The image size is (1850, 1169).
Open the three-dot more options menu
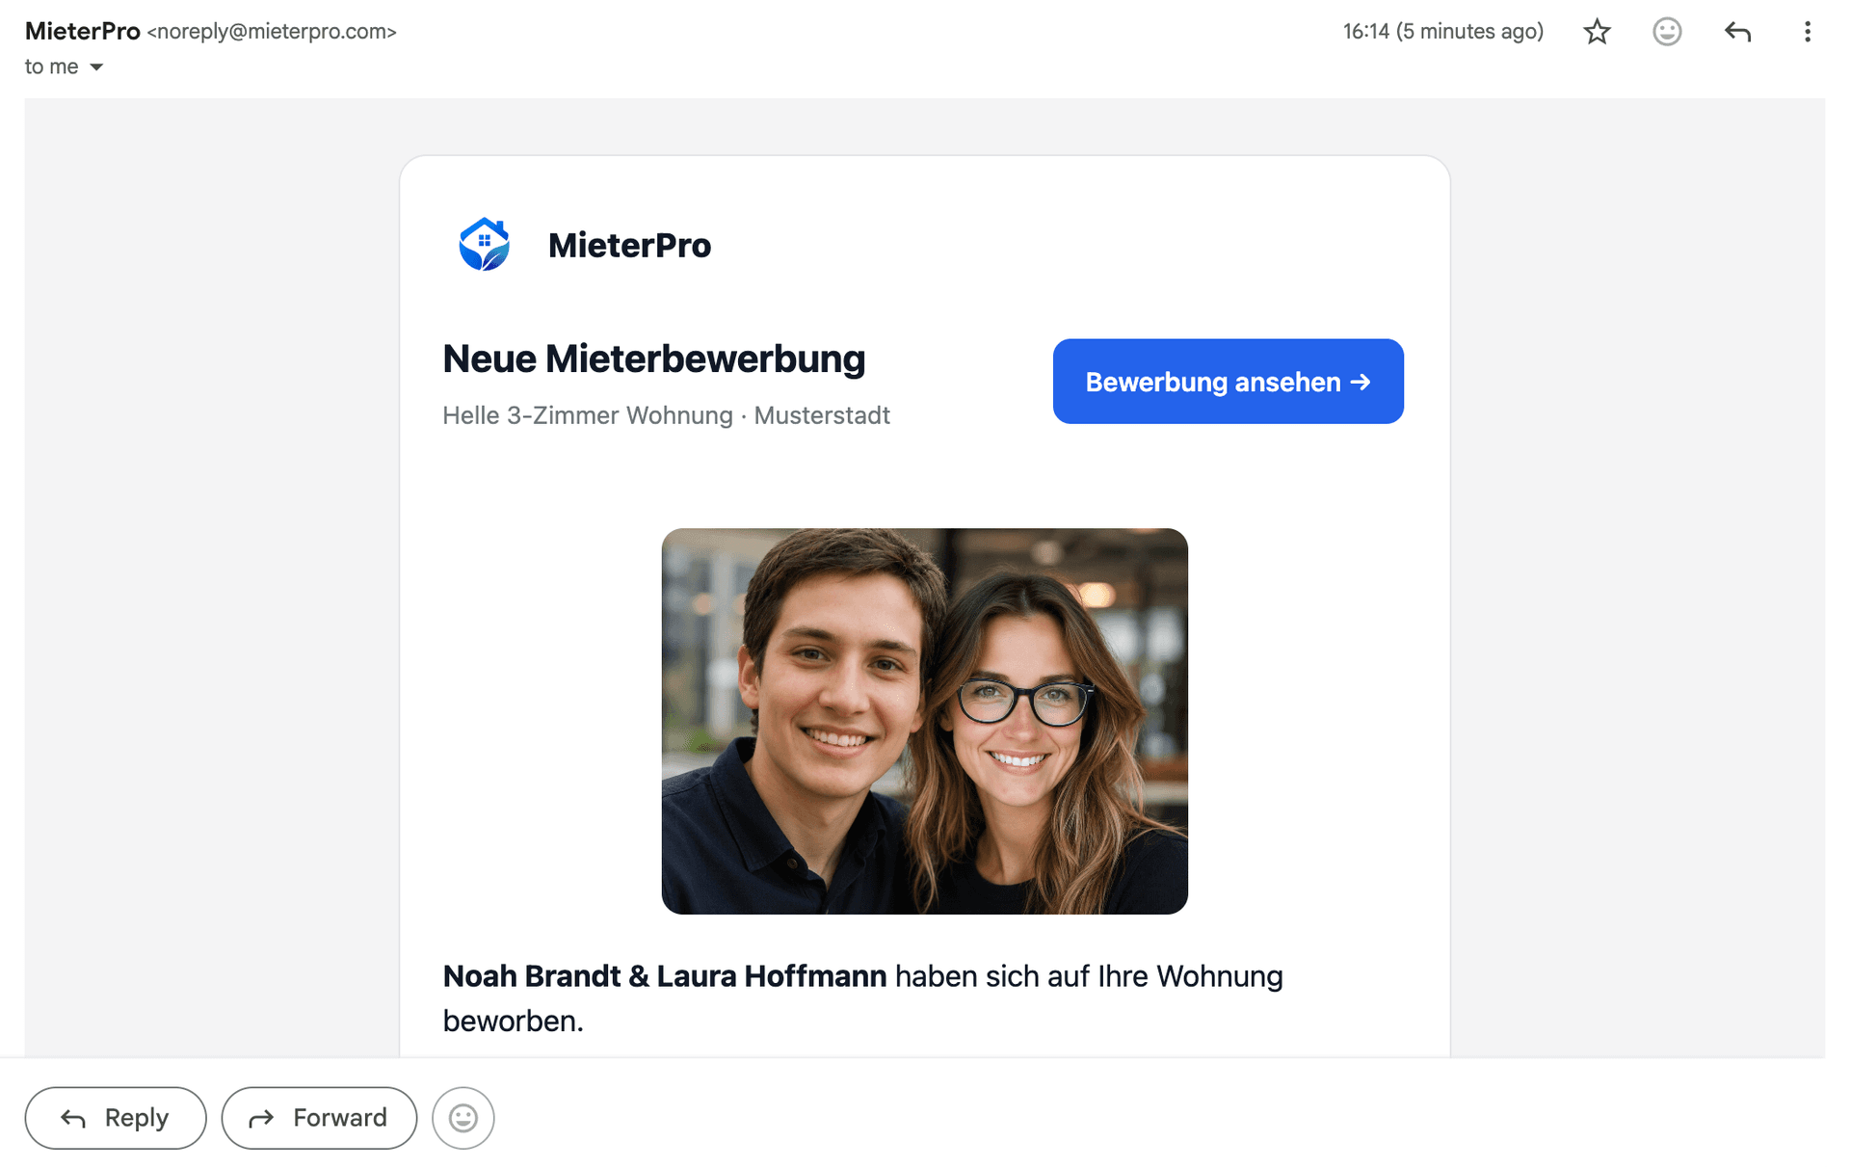click(1807, 32)
